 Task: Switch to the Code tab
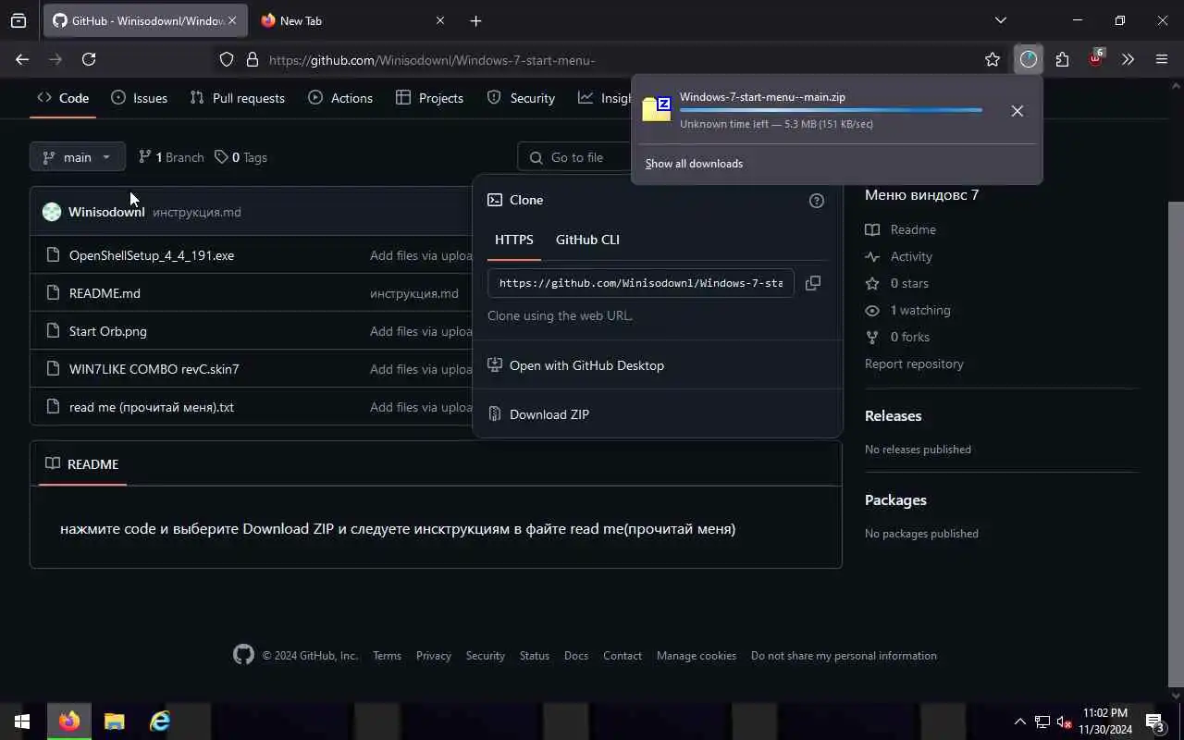point(63,98)
